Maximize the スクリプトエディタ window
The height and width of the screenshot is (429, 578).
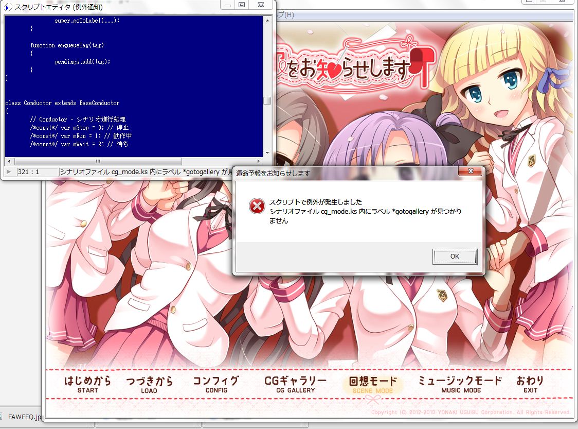pos(242,5)
